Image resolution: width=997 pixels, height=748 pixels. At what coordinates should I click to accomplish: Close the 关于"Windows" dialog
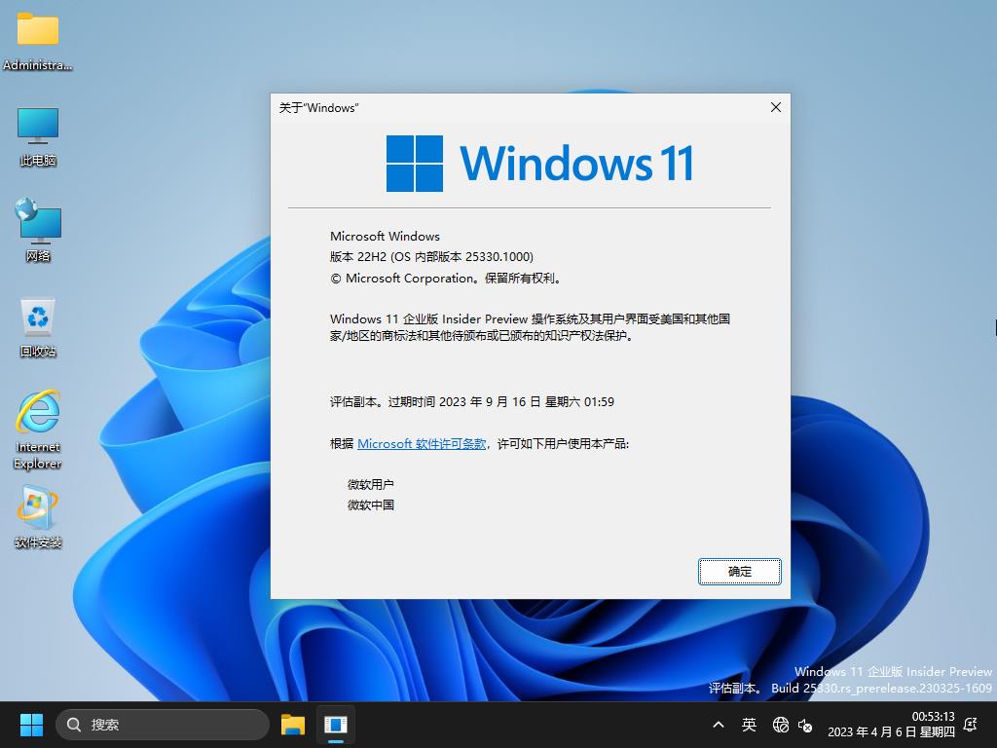click(x=775, y=107)
